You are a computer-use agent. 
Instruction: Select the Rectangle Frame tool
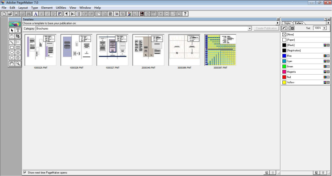point(18,47)
